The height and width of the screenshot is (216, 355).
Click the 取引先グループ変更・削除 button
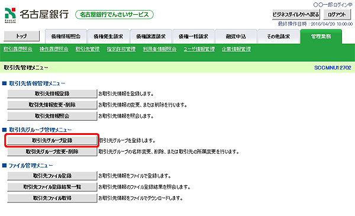click(x=52, y=151)
